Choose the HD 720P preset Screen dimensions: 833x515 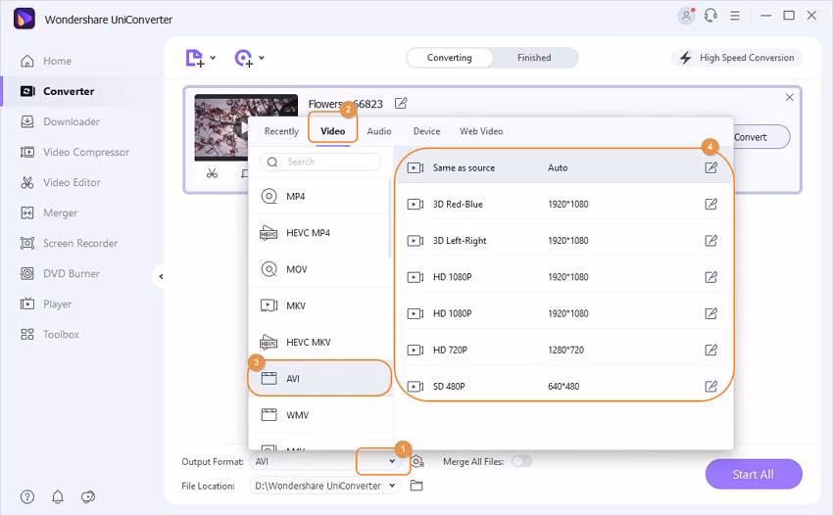(564, 350)
